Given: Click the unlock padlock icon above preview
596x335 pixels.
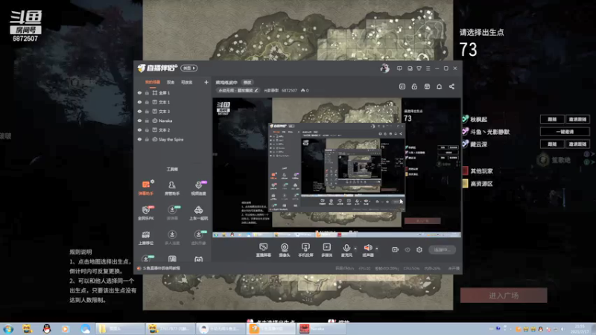Looking at the screenshot, I should click(414, 86).
